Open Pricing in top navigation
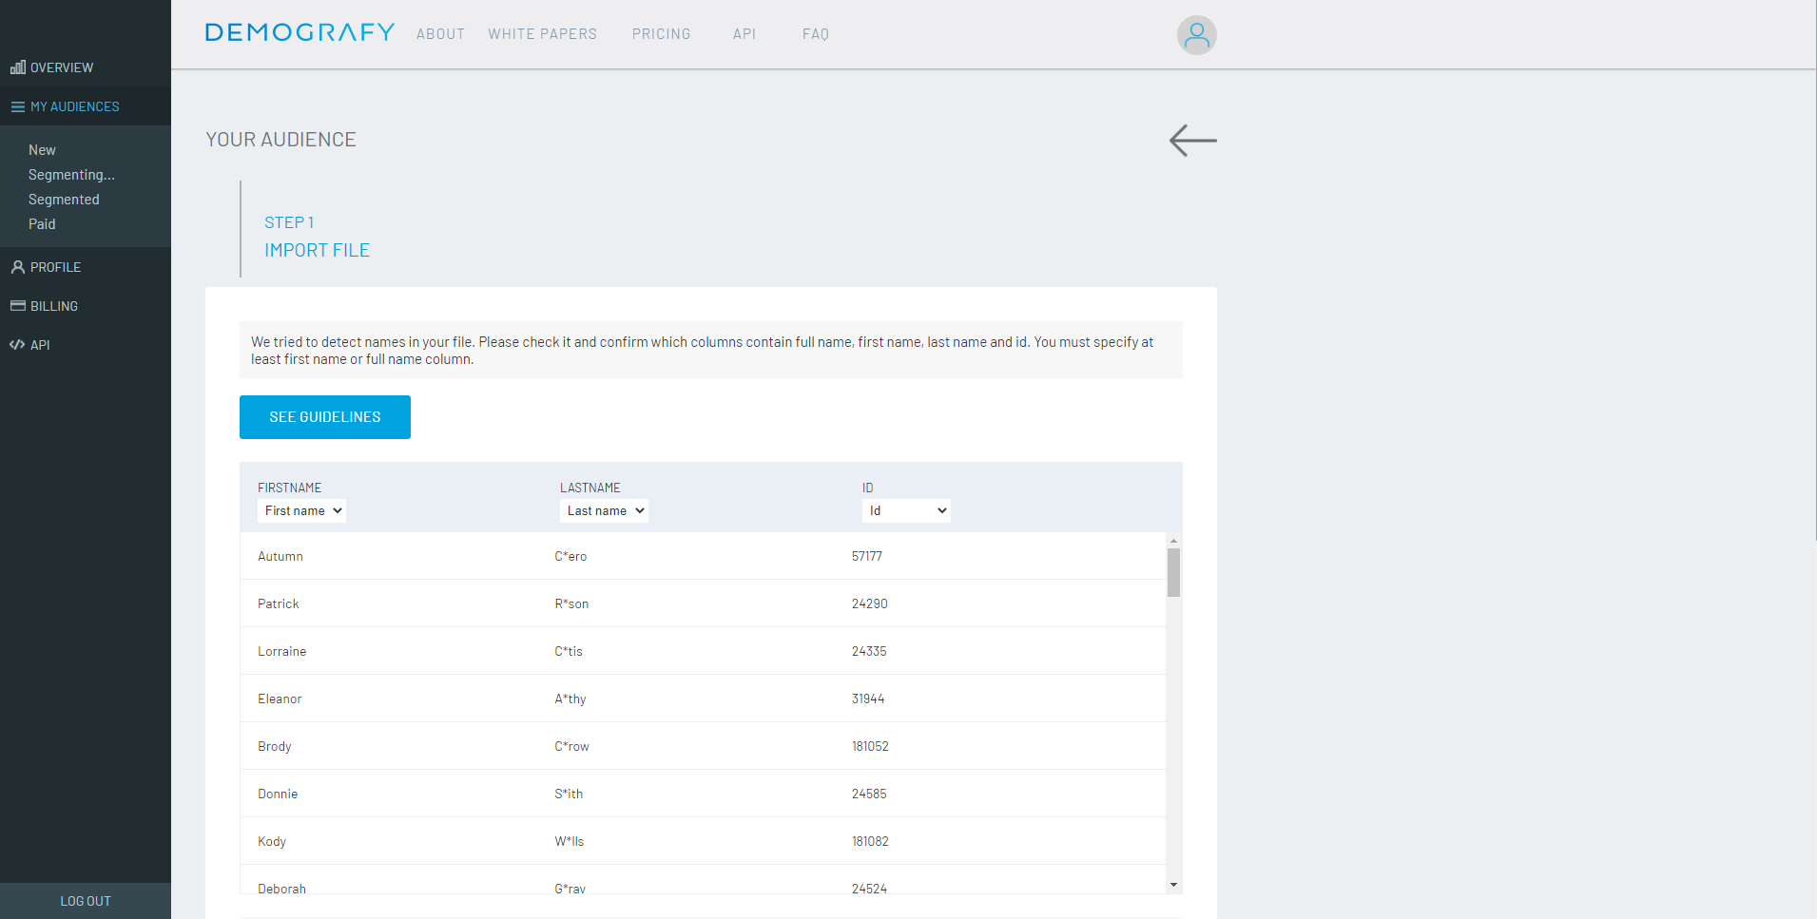 (661, 34)
